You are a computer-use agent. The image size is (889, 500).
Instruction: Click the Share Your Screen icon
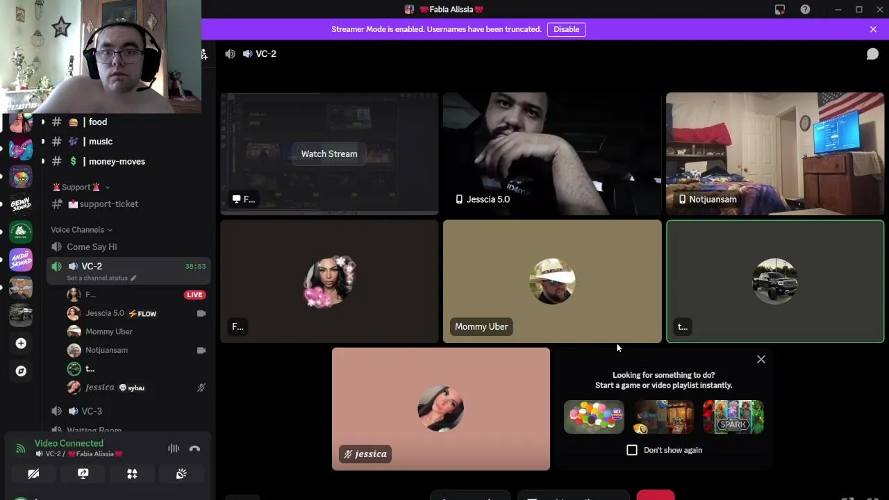(x=83, y=474)
